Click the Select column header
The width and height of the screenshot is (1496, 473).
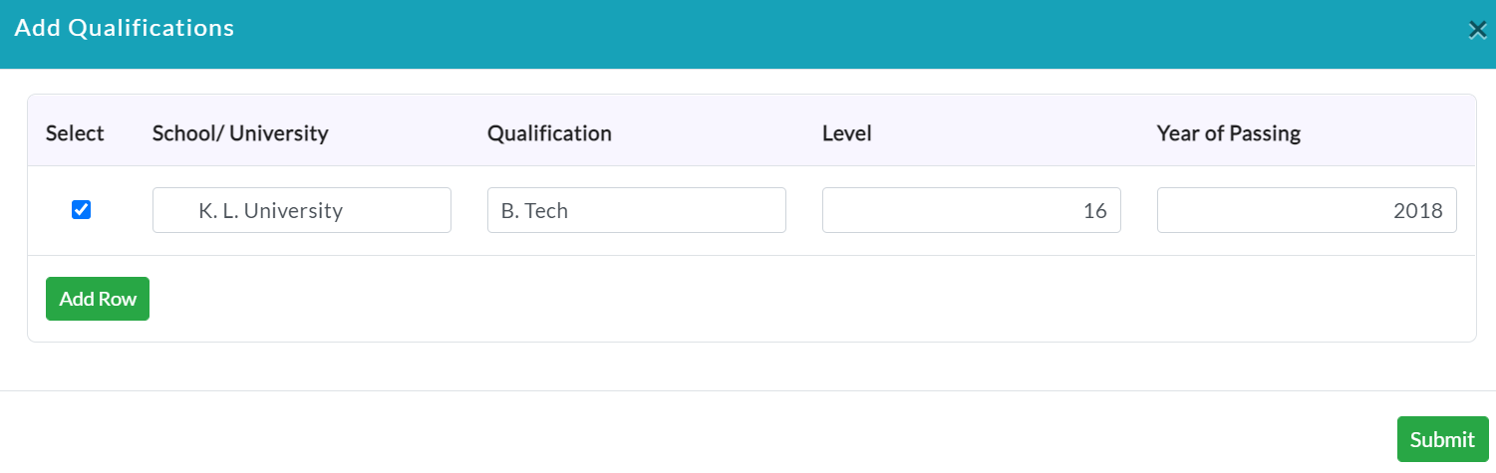[x=75, y=133]
